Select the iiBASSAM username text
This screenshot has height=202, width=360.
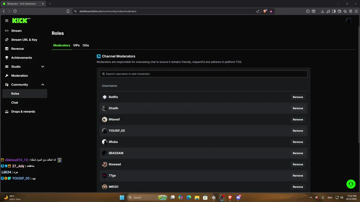116,153
